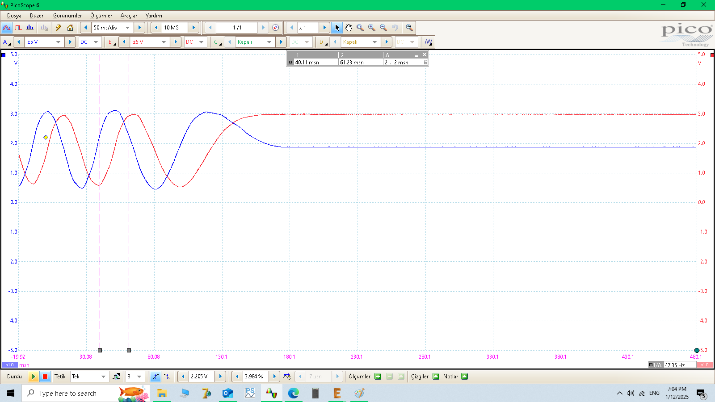Click the advanced trigger settings icon
715x402 pixels.
tap(116, 377)
